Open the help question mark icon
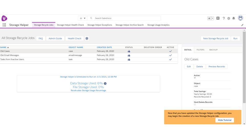This screenshot has width=246, height=138. pos(223,18)
